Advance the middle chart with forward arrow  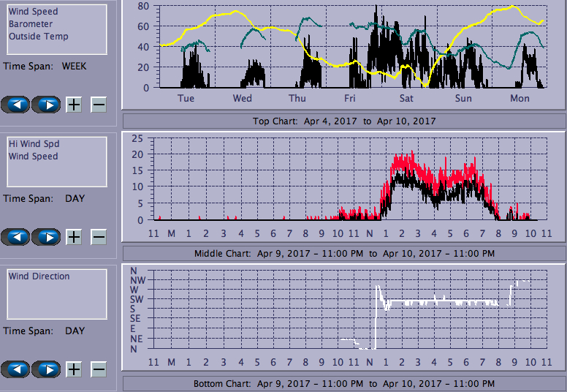point(46,237)
